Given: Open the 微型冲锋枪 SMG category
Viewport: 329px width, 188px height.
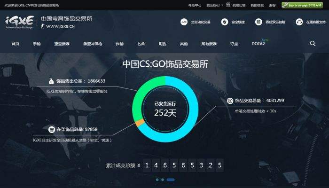Looking at the screenshot, I should [93, 44].
